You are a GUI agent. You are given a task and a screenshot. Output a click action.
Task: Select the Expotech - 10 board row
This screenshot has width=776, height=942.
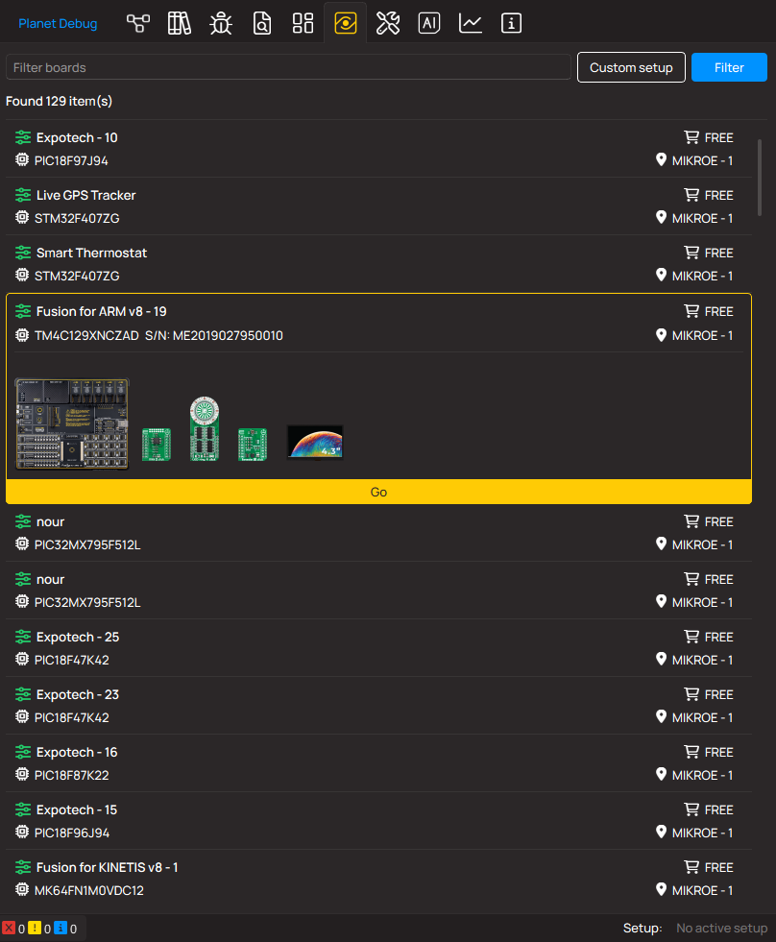point(378,149)
